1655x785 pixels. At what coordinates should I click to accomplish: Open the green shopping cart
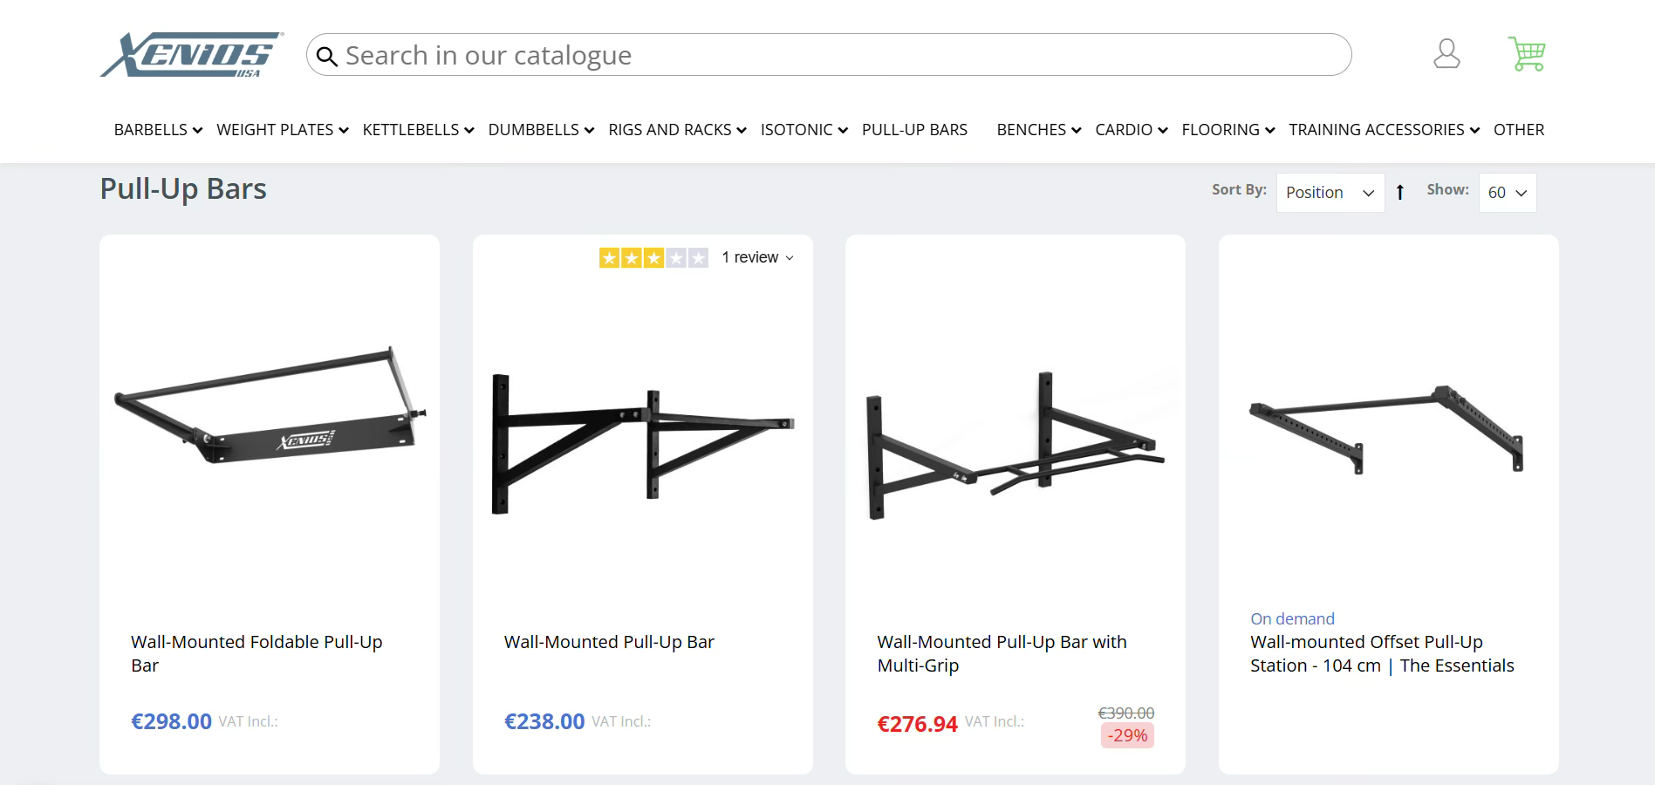click(x=1527, y=54)
